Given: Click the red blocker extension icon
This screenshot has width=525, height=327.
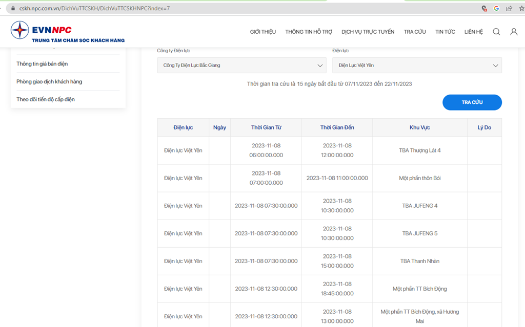Looking at the screenshot, I should click(484, 8).
